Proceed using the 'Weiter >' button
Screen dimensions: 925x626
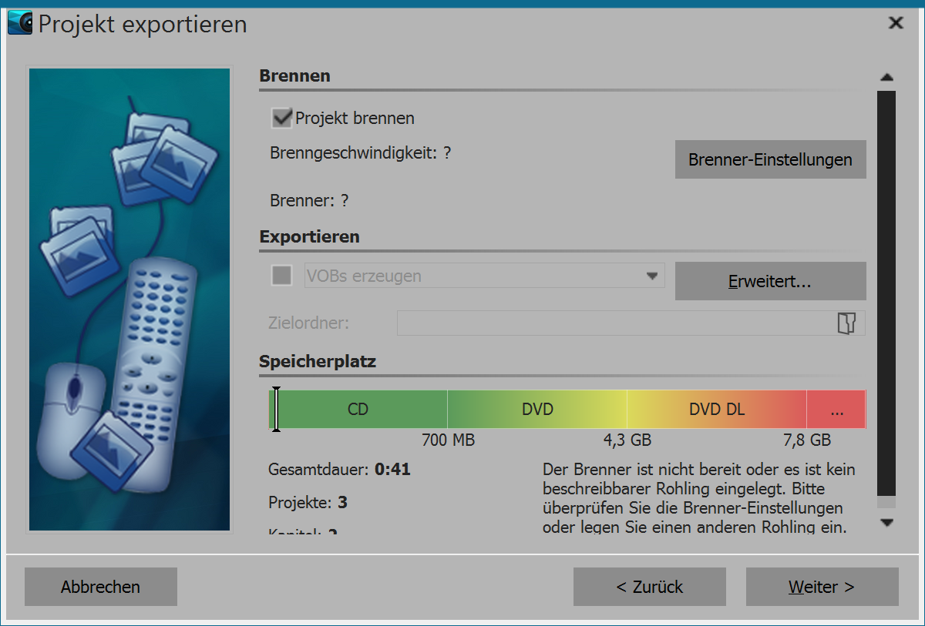pyautogui.click(x=822, y=587)
